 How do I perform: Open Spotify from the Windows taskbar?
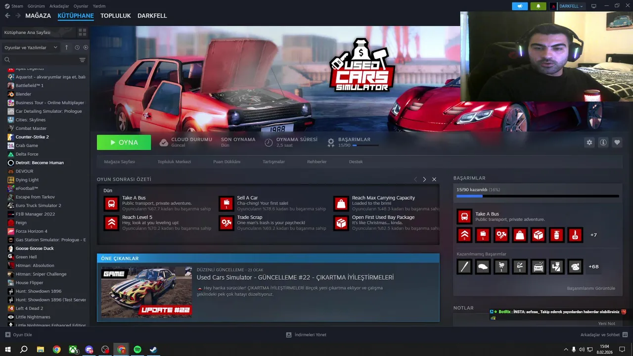[137, 350]
